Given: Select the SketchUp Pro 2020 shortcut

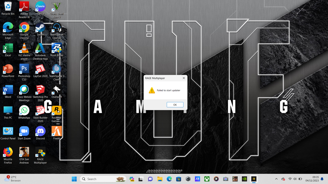Looking at the screenshot, I should click(x=40, y=93).
